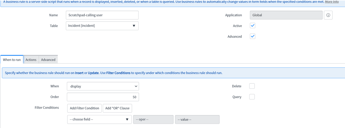Uncheck the Active checkbox
This screenshot has width=345, height=128.
tap(253, 26)
